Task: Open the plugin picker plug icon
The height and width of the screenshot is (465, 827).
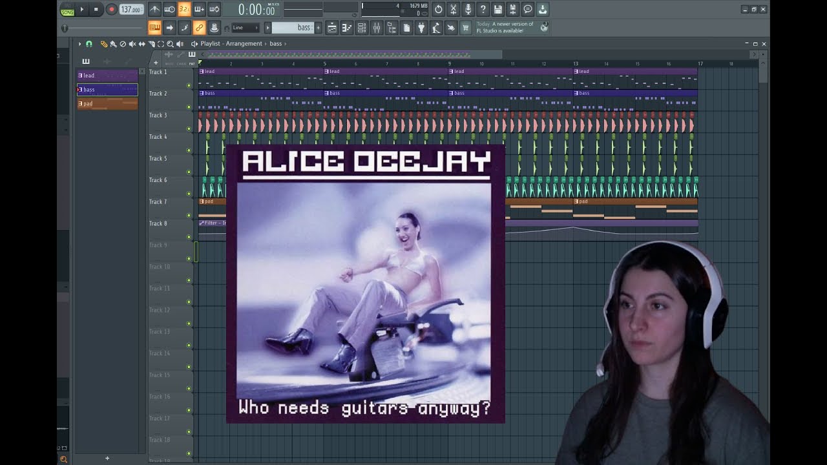Action: [421, 28]
